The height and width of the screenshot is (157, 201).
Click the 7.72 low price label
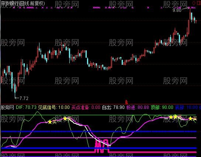24,98
